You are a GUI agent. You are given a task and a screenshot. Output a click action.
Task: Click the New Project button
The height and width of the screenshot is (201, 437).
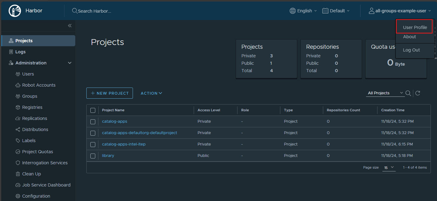pyautogui.click(x=109, y=93)
